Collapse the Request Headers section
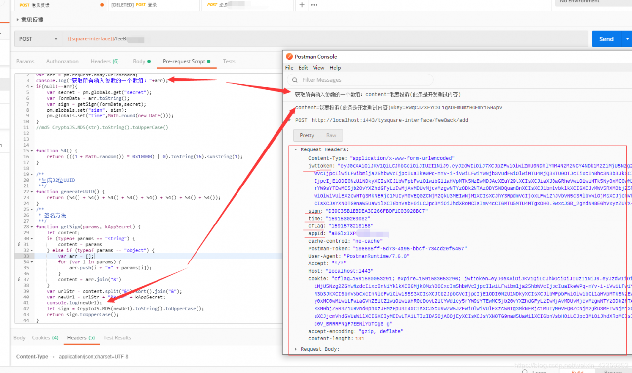The image size is (632, 373). point(296,149)
